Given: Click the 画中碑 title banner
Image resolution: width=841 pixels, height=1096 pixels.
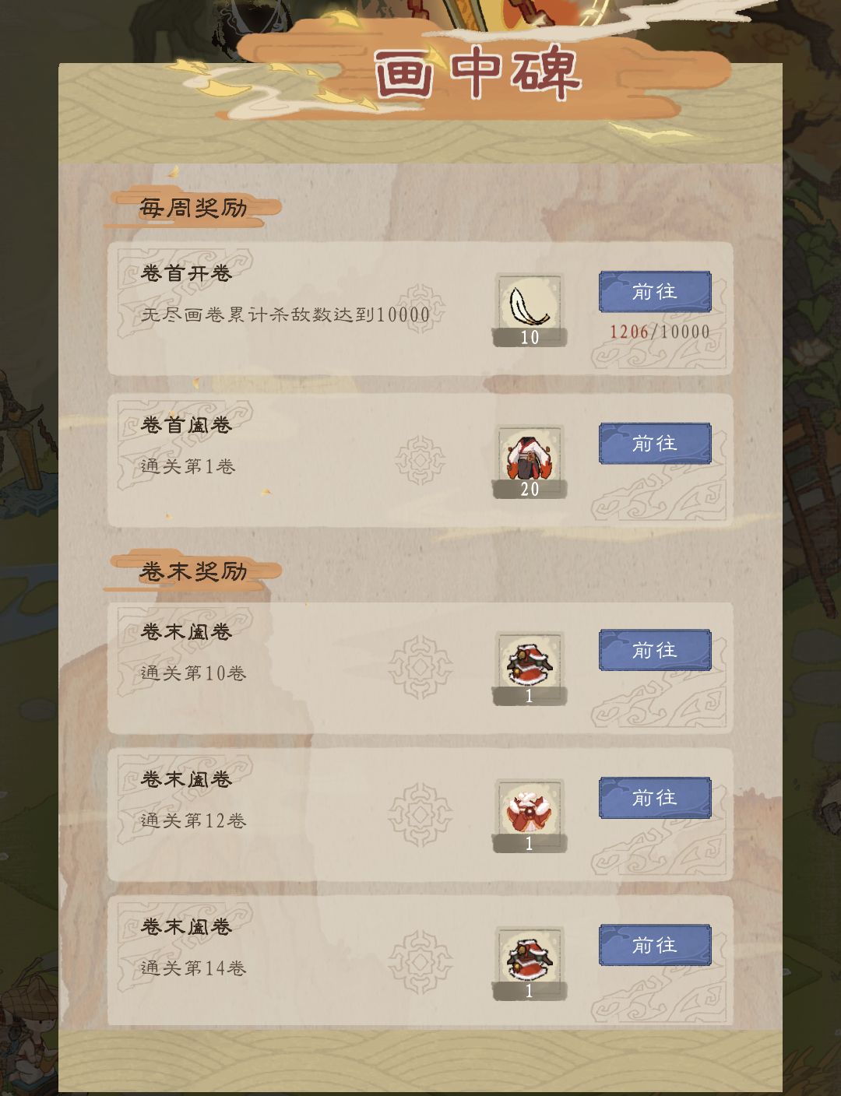Looking at the screenshot, I should [478, 74].
